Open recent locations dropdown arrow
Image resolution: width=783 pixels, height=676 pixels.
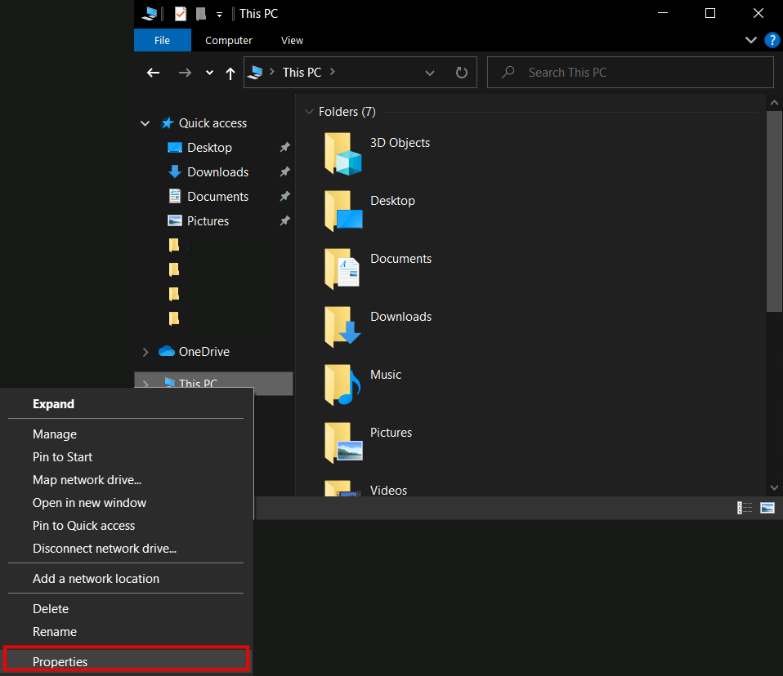[x=210, y=73]
